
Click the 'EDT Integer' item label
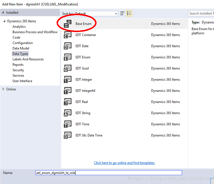[x=84, y=80]
